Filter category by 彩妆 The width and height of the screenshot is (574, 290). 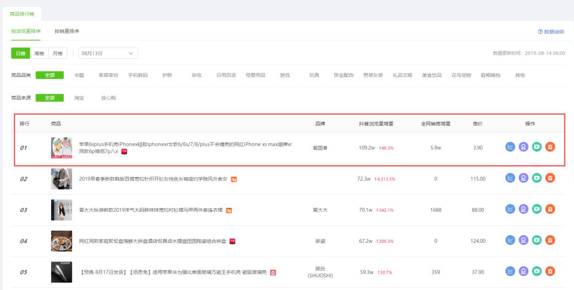pos(197,75)
